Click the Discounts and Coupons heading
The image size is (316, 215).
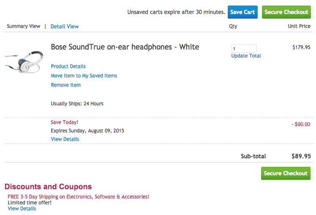click(48, 187)
